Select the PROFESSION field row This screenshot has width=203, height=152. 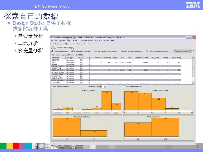(116, 68)
